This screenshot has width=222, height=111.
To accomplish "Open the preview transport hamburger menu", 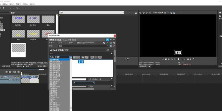I will click(x=193, y=59).
